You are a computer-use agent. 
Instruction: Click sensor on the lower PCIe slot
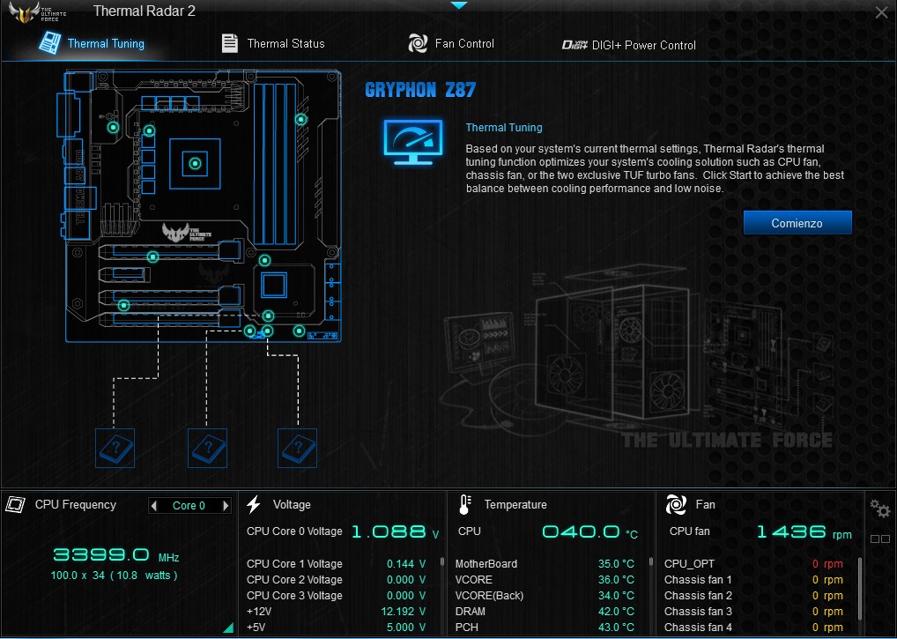pos(124,306)
